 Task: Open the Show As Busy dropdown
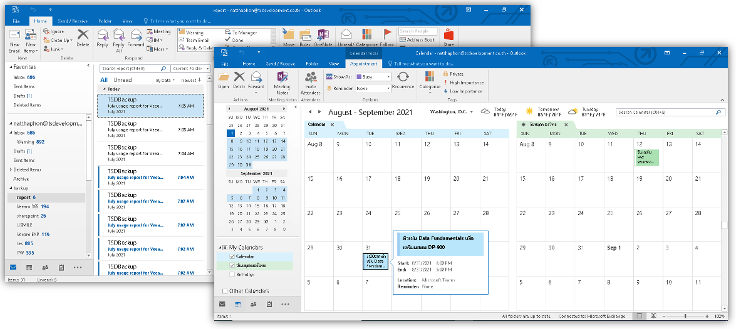(388, 76)
